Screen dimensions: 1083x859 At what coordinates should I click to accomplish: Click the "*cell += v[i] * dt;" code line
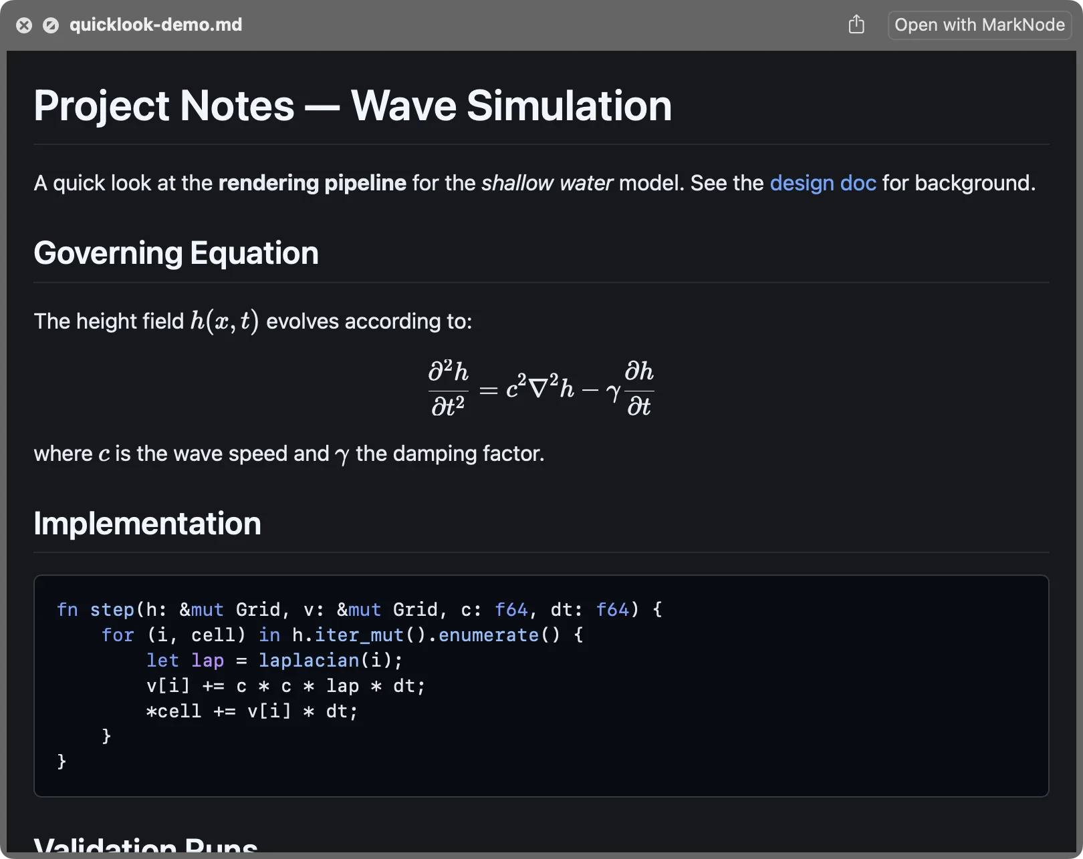pos(252,711)
